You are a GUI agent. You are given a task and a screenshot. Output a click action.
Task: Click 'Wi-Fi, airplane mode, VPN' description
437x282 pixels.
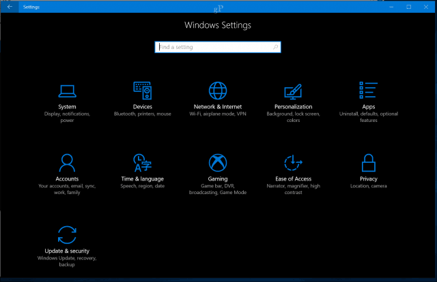[x=218, y=114]
